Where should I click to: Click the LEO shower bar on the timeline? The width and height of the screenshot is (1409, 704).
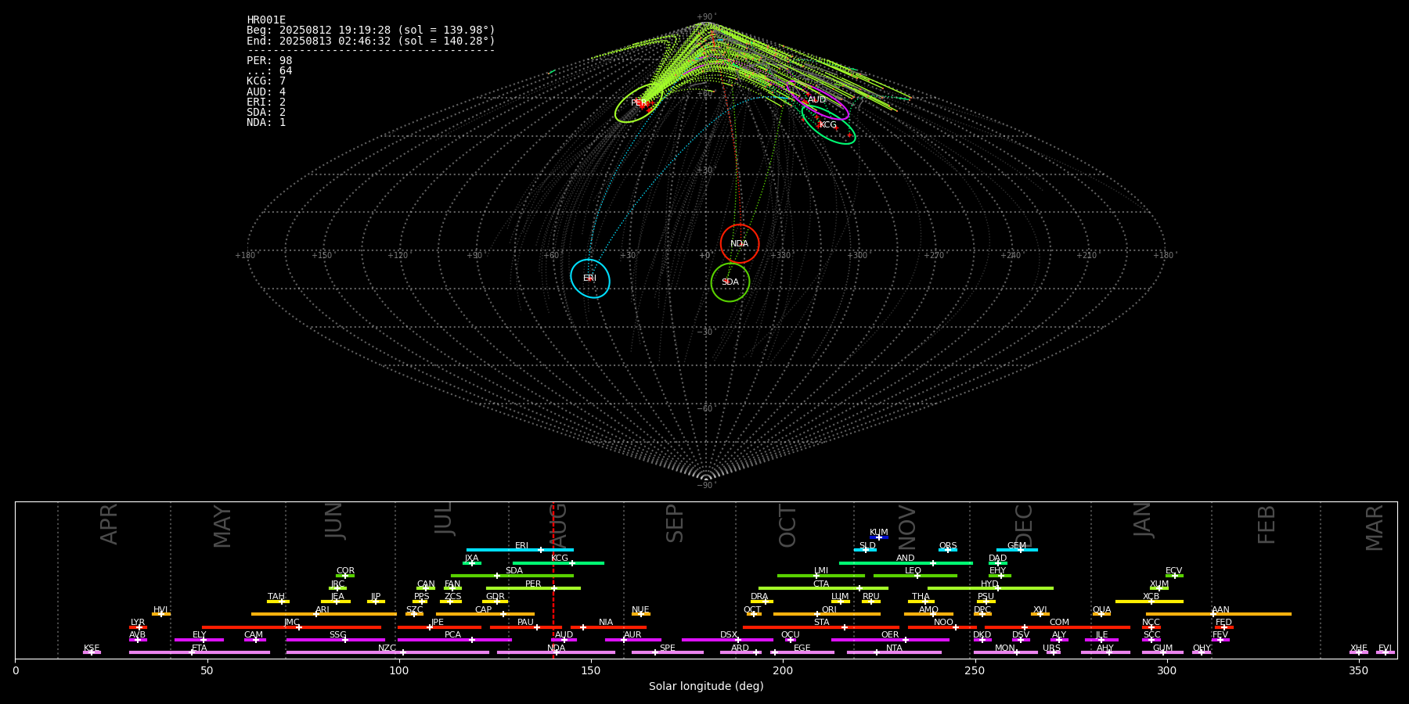(915, 576)
